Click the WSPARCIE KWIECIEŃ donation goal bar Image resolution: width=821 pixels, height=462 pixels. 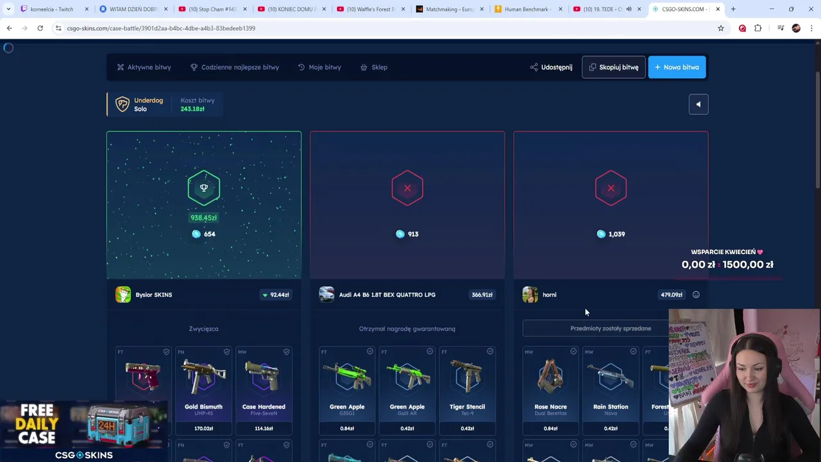pyautogui.click(x=727, y=264)
